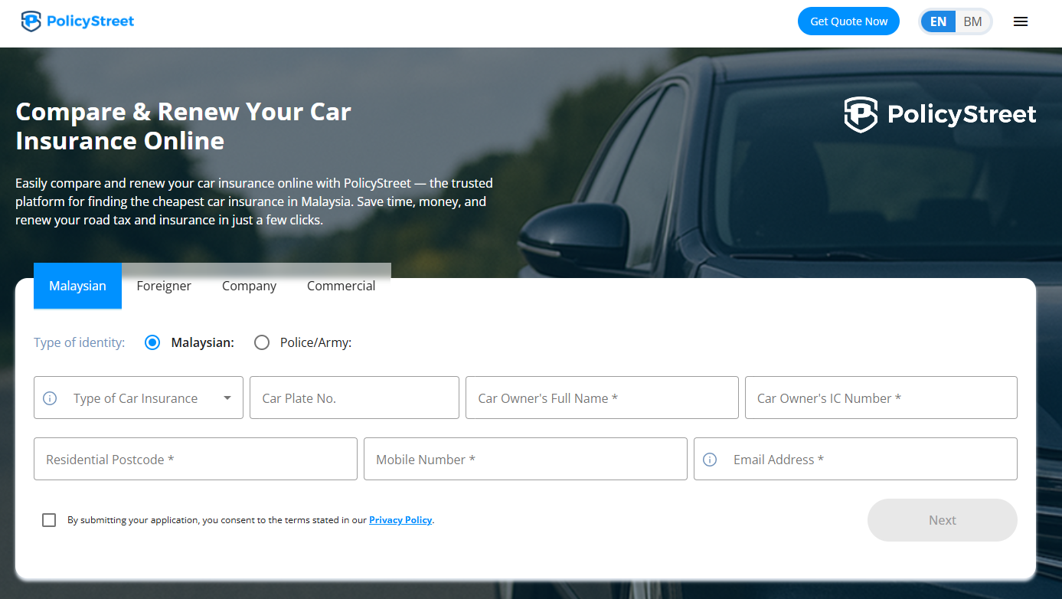Click the Get Quote Now button
This screenshot has height=599, width=1062.
coord(848,21)
